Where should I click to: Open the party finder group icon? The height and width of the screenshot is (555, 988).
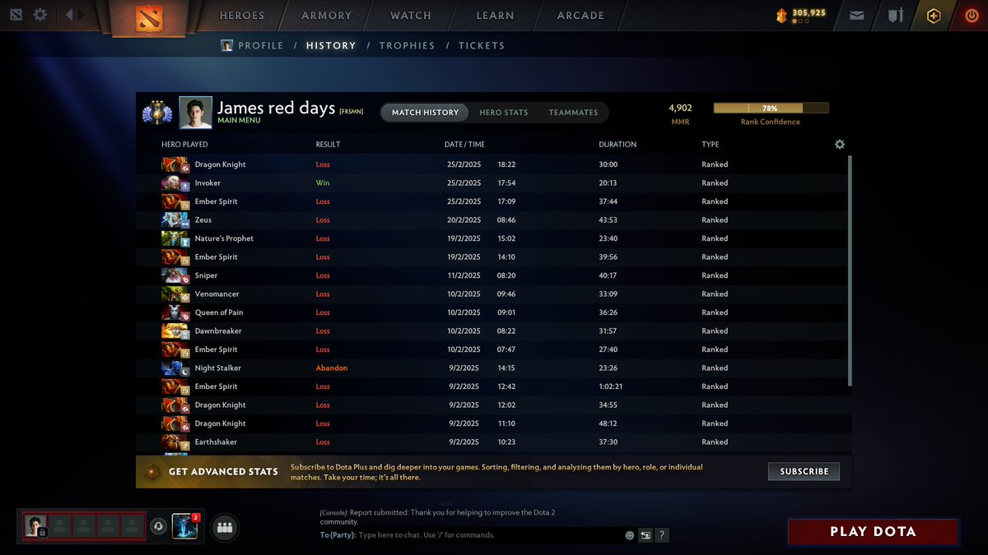point(224,528)
